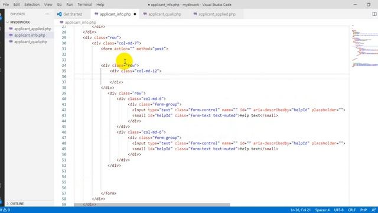Open the Selection menu
This screenshot has width=378, height=213.
tap(32, 5)
